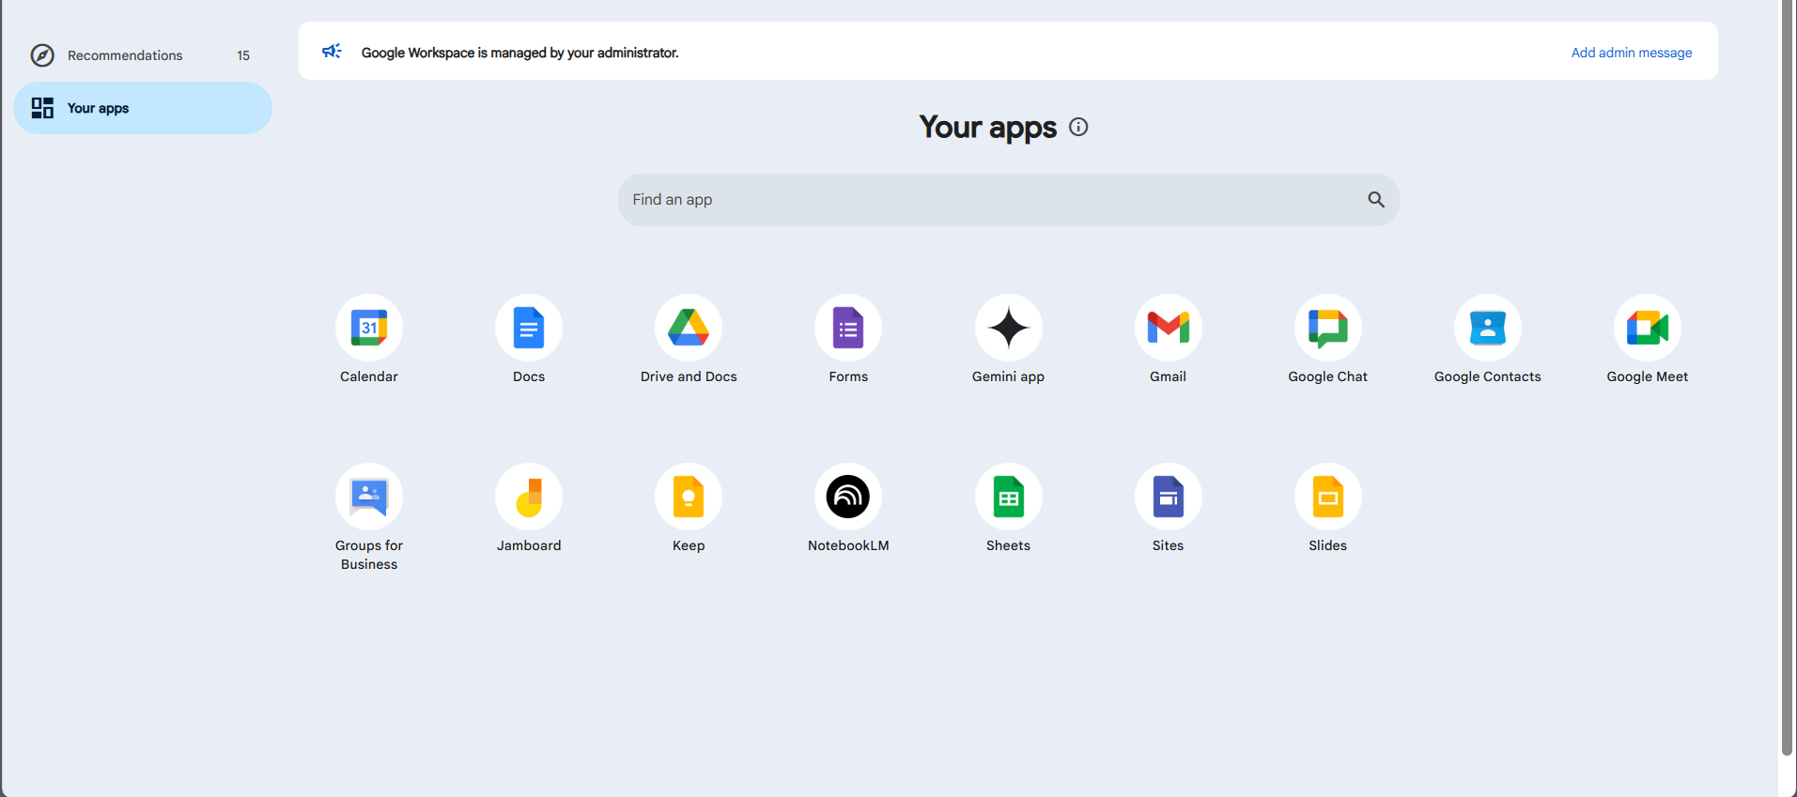
Task: Click the Add admin message link
Action: click(x=1631, y=53)
